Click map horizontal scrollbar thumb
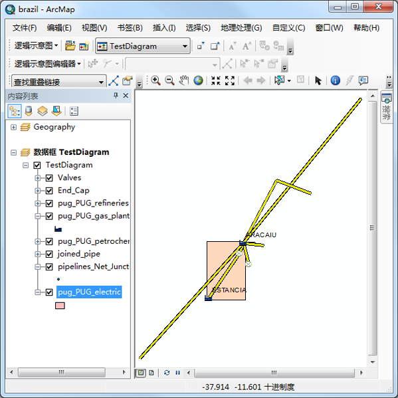This screenshot has height=398, width=398. [x=274, y=373]
